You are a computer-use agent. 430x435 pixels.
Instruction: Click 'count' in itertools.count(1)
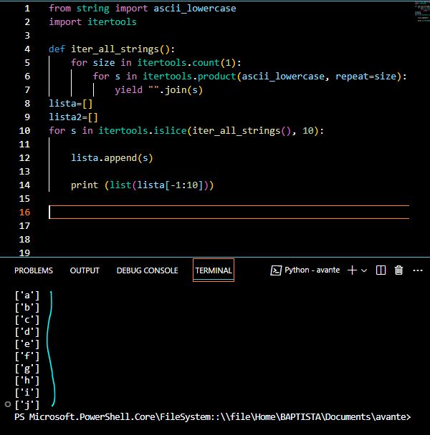pyautogui.click(x=206, y=63)
